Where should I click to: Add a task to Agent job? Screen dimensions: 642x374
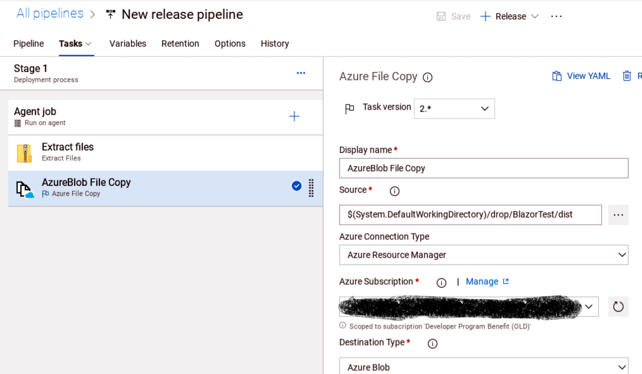tap(294, 116)
